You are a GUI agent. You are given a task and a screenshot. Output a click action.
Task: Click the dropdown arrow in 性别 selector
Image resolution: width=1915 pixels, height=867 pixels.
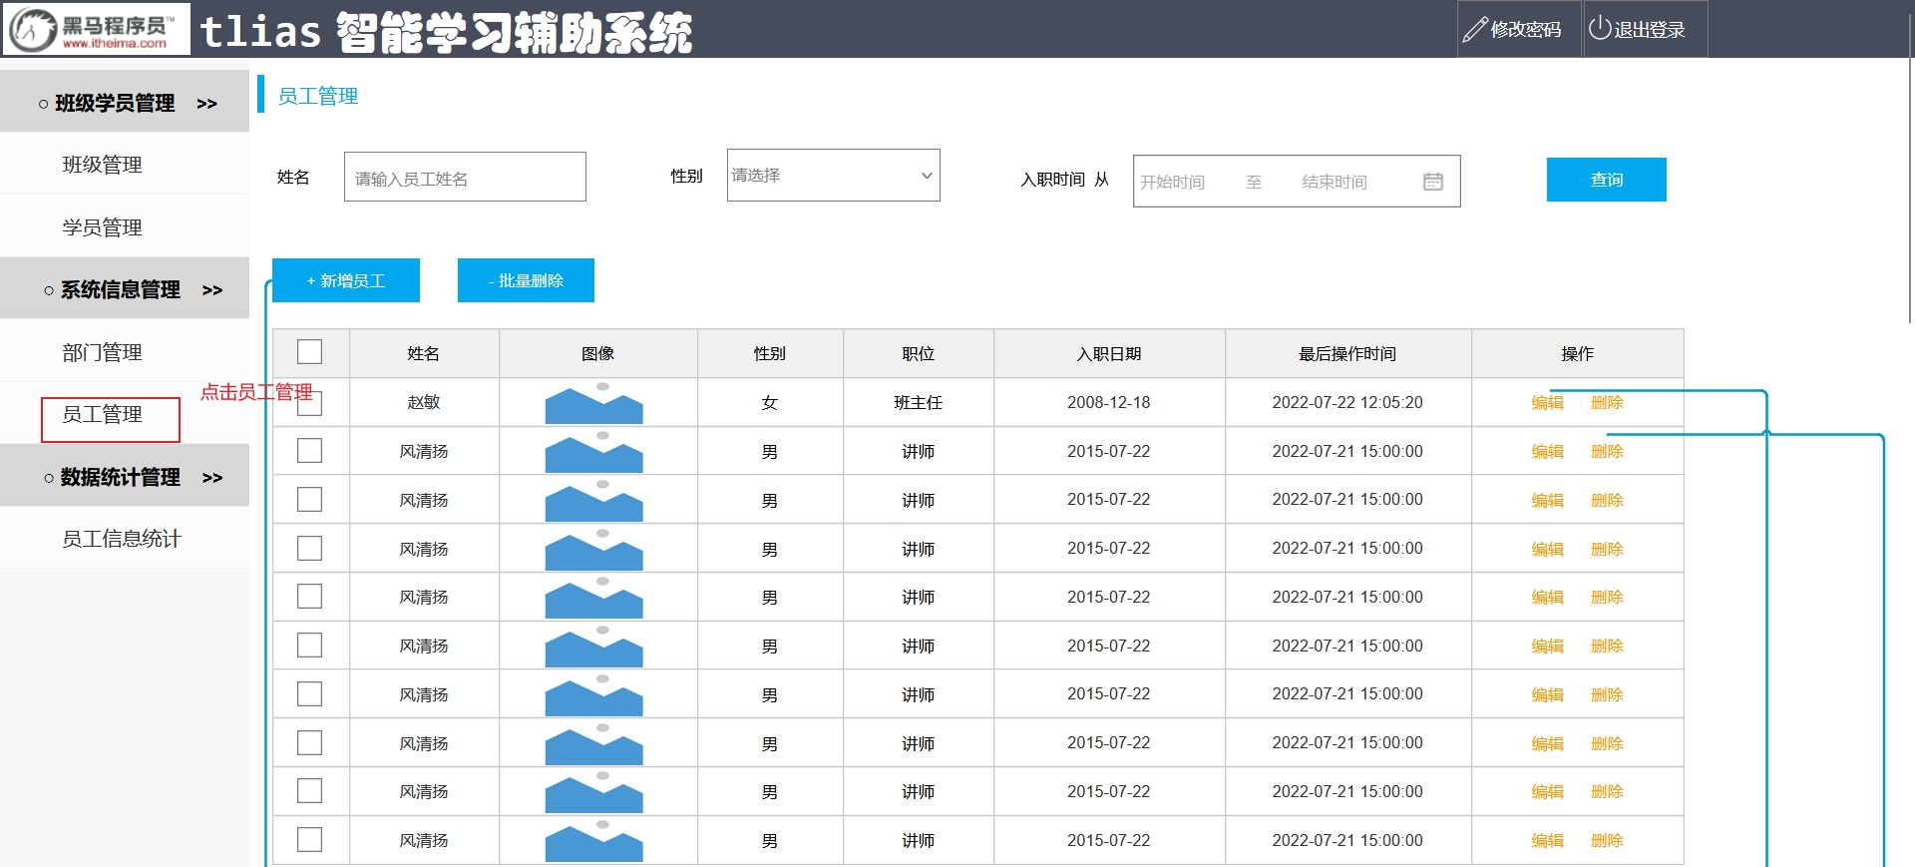tap(926, 176)
